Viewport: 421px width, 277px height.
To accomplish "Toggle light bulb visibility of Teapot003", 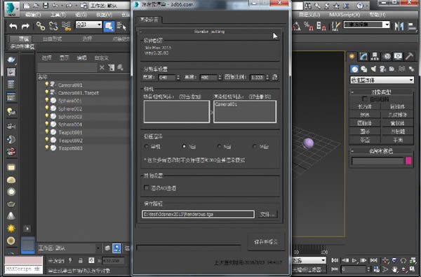I will 47,148.
